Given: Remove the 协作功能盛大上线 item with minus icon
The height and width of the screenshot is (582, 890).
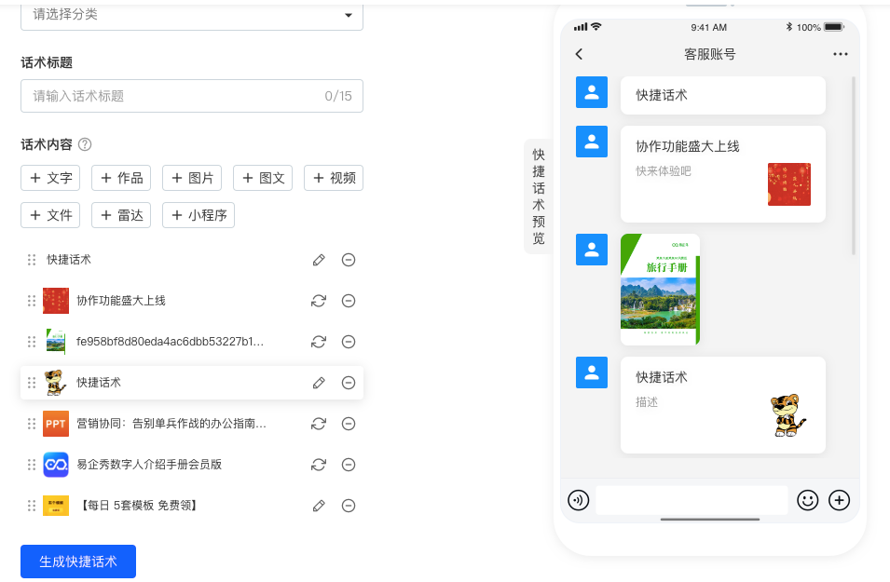Looking at the screenshot, I should 349,301.
